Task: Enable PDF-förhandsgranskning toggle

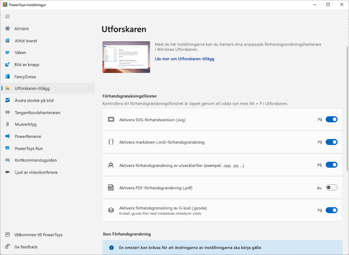Action: [x=331, y=187]
